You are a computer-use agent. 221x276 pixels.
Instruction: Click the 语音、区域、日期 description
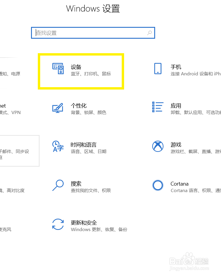(x=89, y=152)
